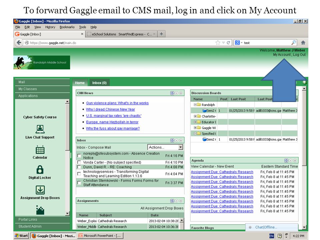
Task: Refresh the Agenda widget
Action: tap(286, 161)
